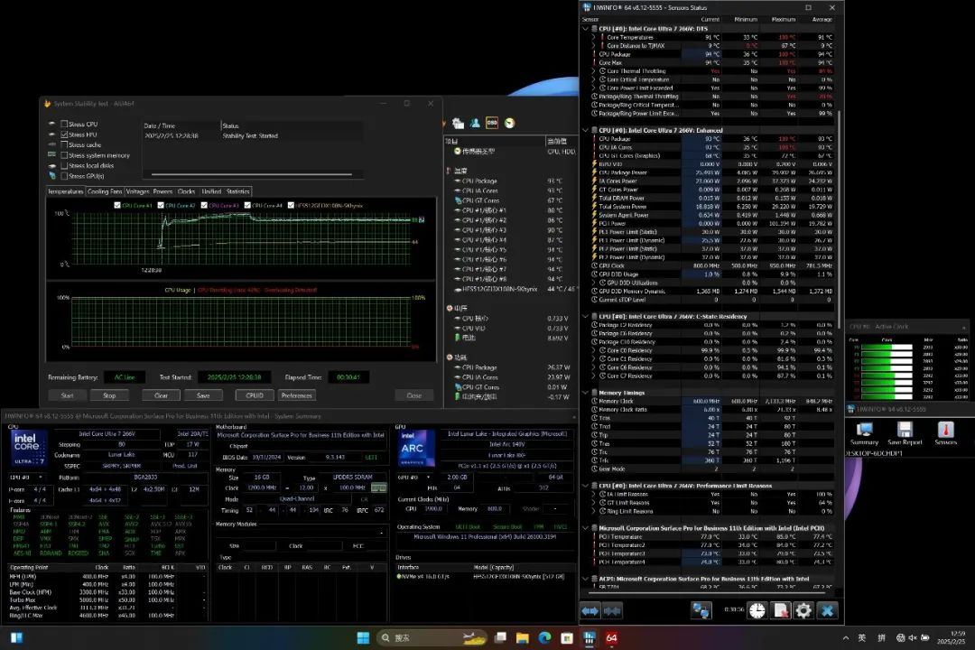Open the Sensors icon in HWiNFO main window

tap(945, 433)
